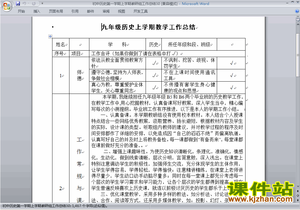Click check mark beside 依法从教全面贯彻教育方针
300x210 pixels.
[154, 63]
